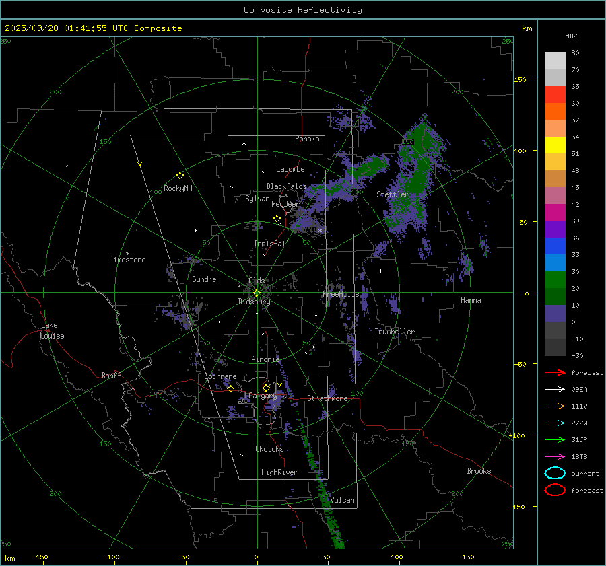Image resolution: width=606 pixels, height=566 pixels.
Task: Click the green 31JP arrow icon
Action: point(555,439)
